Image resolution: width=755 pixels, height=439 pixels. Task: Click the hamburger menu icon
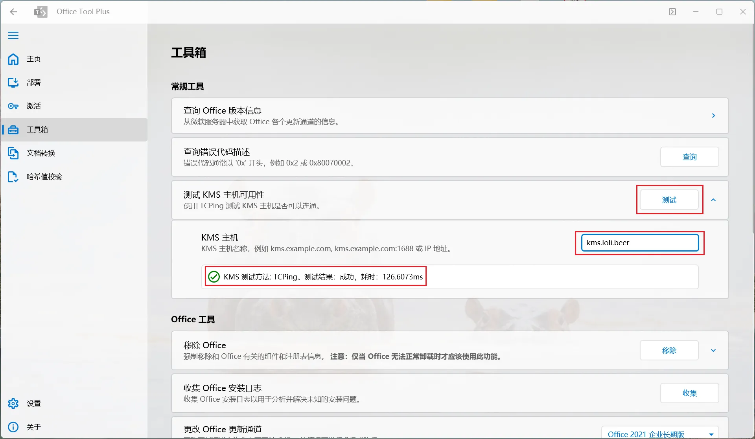[13, 35]
